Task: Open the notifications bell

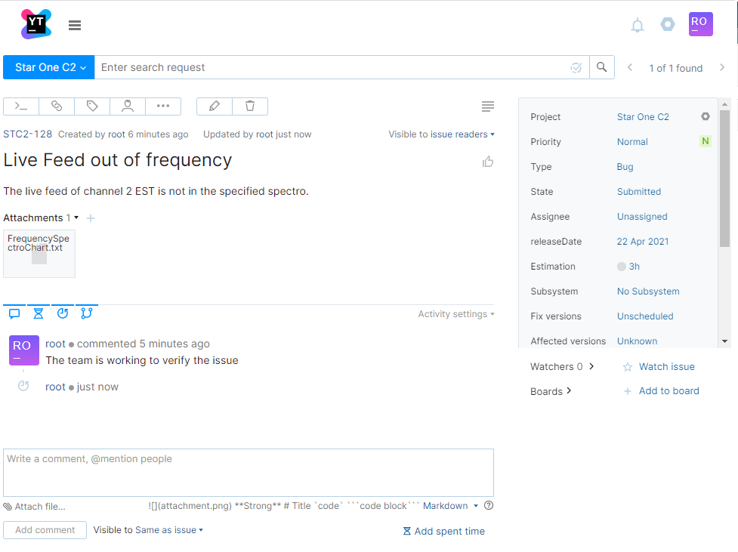Action: pyautogui.click(x=638, y=26)
